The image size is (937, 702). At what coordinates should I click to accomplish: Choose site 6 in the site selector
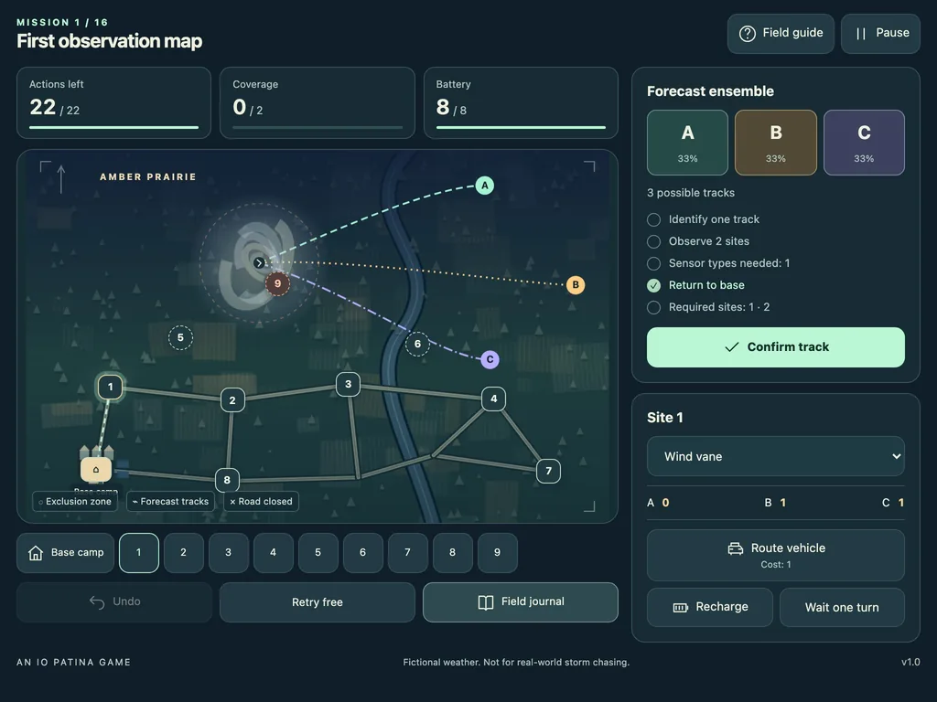(x=362, y=553)
